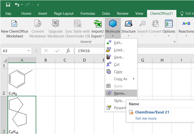Expand the Structure dropdown arrow
Image resolution: width=194 pixels, height=134 pixels.
(x=128, y=36)
